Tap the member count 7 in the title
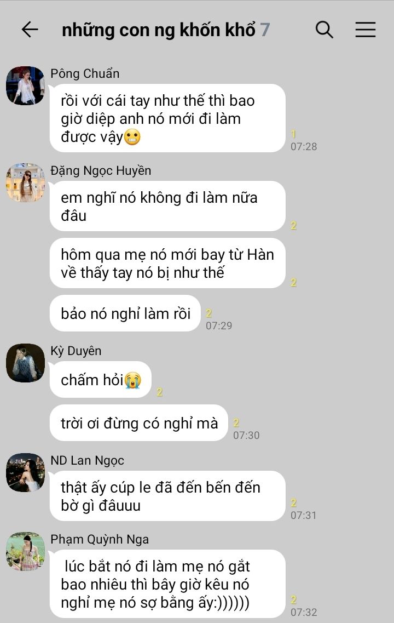 coord(265,30)
